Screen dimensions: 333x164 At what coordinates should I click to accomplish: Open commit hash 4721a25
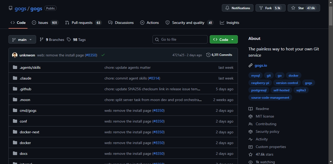tap(178, 55)
